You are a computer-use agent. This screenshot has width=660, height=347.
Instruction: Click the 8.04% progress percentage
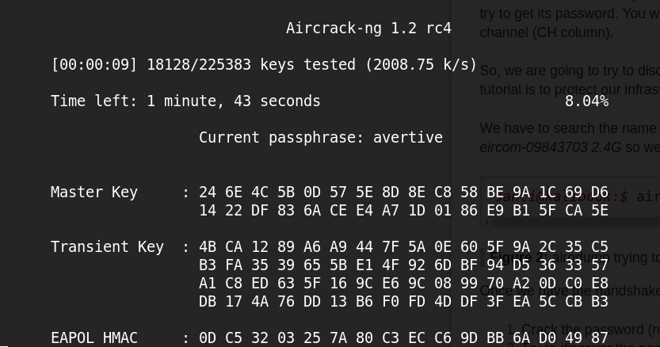coord(586,101)
